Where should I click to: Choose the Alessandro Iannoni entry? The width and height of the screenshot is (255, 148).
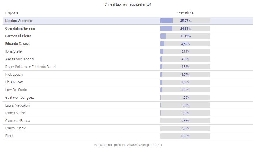(20, 59)
